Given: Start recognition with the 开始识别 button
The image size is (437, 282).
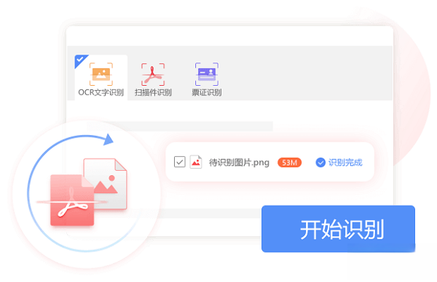Looking at the screenshot, I should pos(338,229).
